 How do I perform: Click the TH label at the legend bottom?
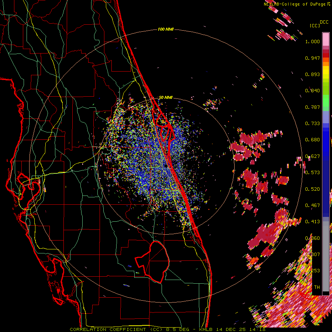[317, 287]
